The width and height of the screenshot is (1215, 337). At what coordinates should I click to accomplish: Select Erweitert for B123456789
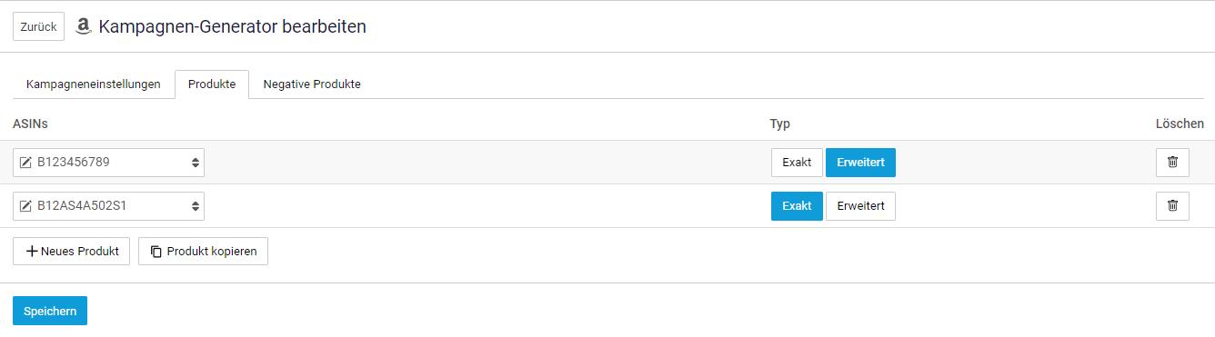[860, 163]
